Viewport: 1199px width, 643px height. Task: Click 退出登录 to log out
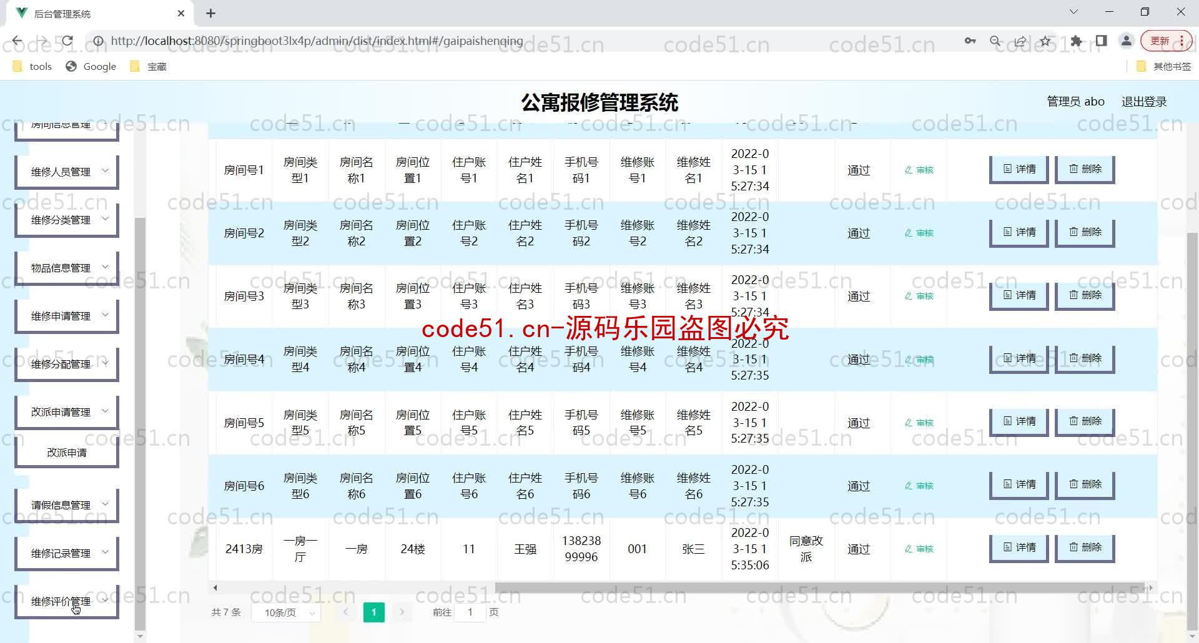pos(1144,102)
